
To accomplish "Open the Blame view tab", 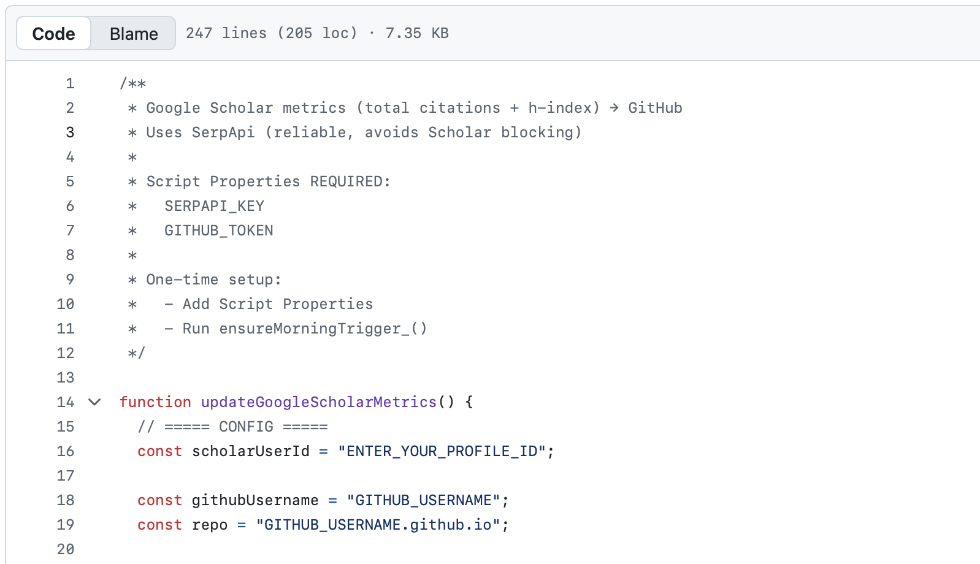I will (x=134, y=34).
